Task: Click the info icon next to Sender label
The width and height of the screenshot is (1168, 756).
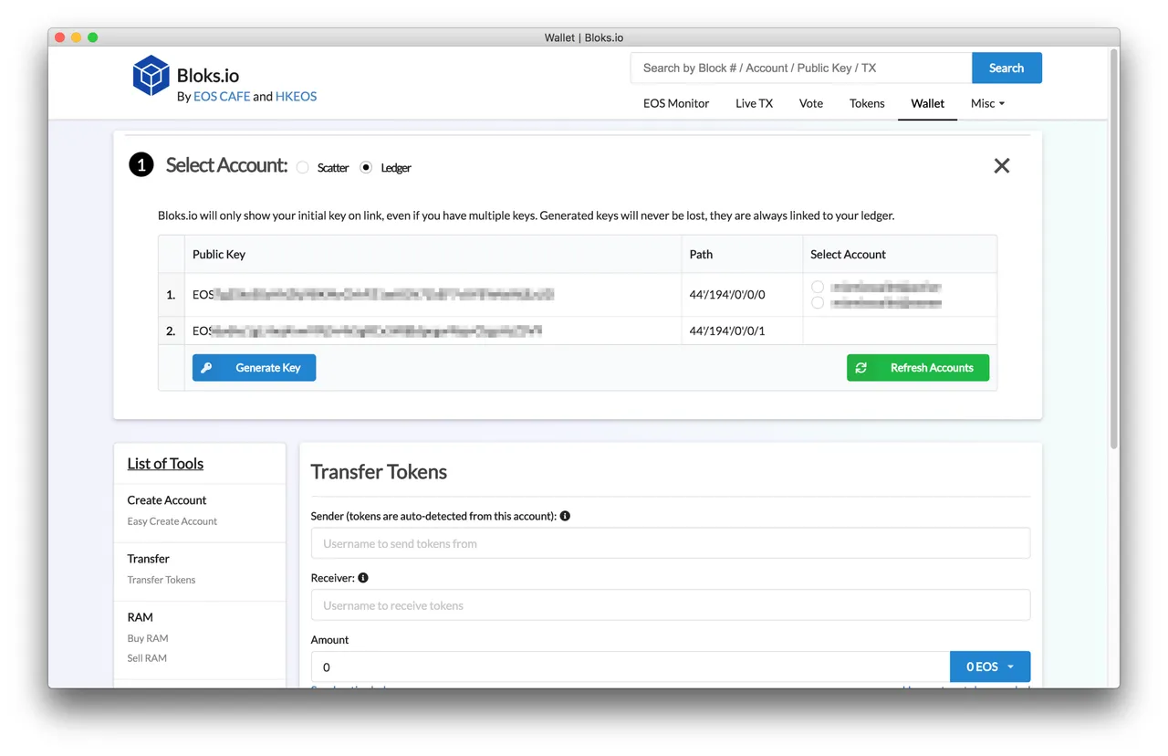Action: click(x=565, y=516)
